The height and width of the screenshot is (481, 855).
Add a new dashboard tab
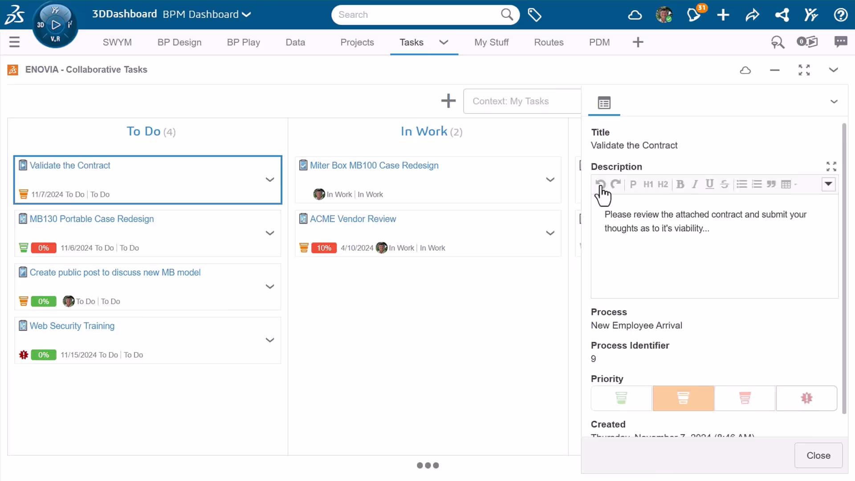pos(638,42)
